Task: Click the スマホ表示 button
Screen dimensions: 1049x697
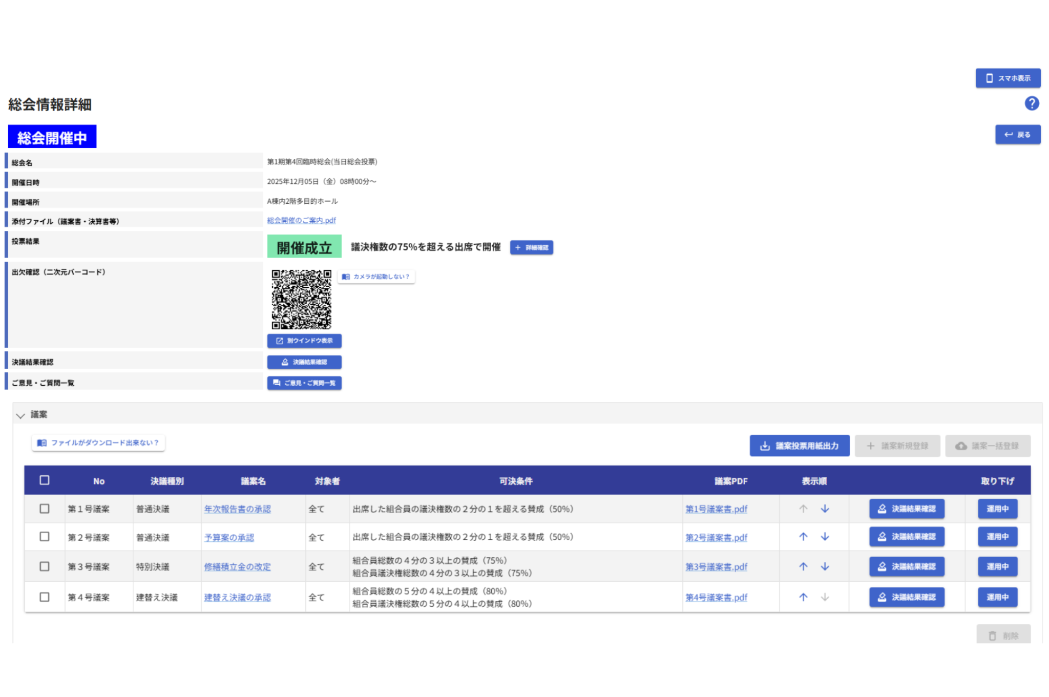Action: click(1008, 78)
